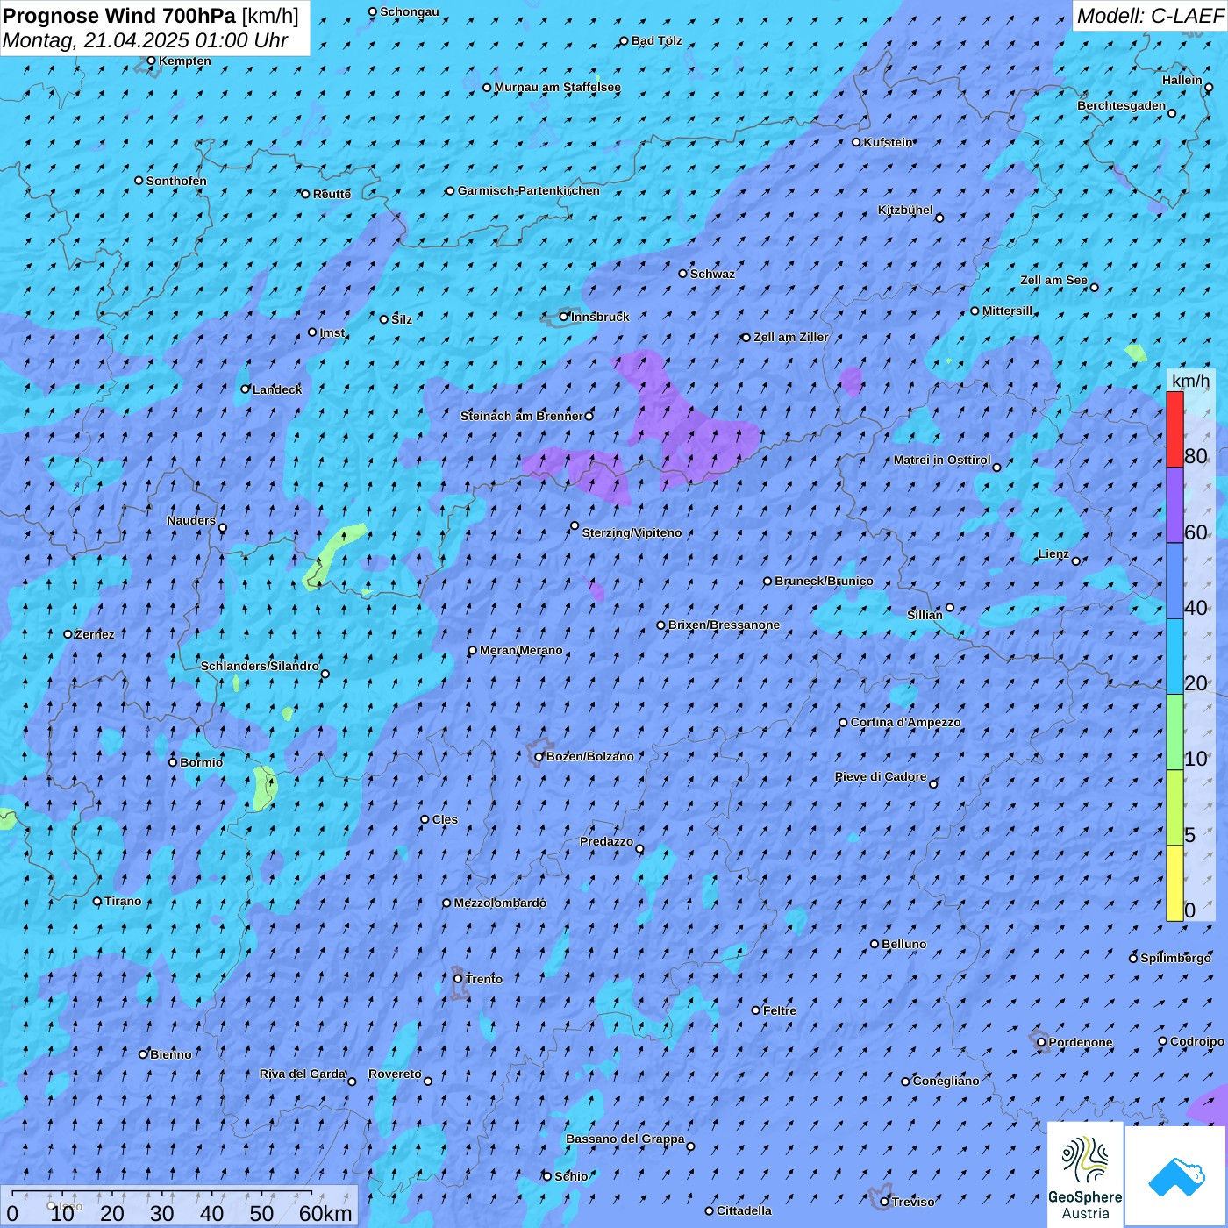
Task: Select the Trento city label
Action: click(x=483, y=979)
